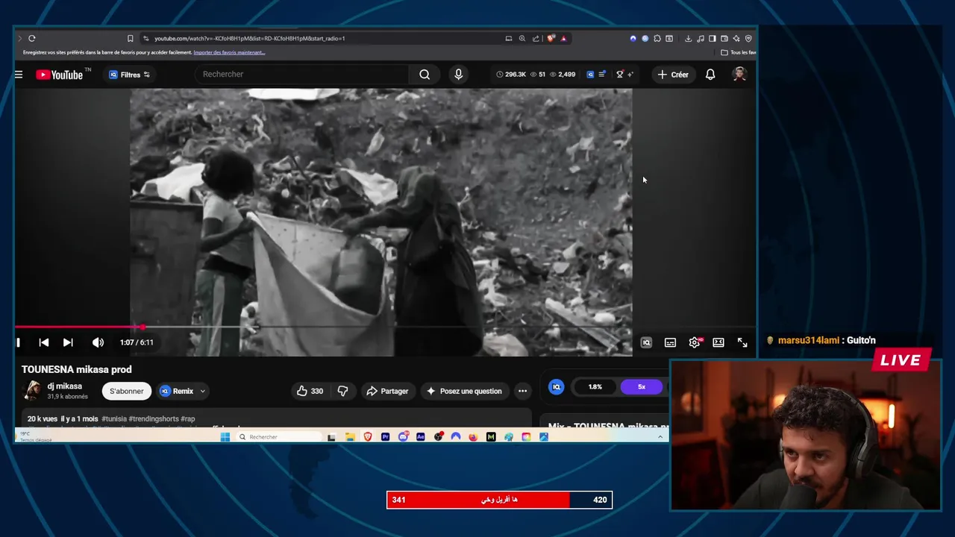
Task: Click the vidIQ round icon near 1.8%
Action: pos(557,386)
